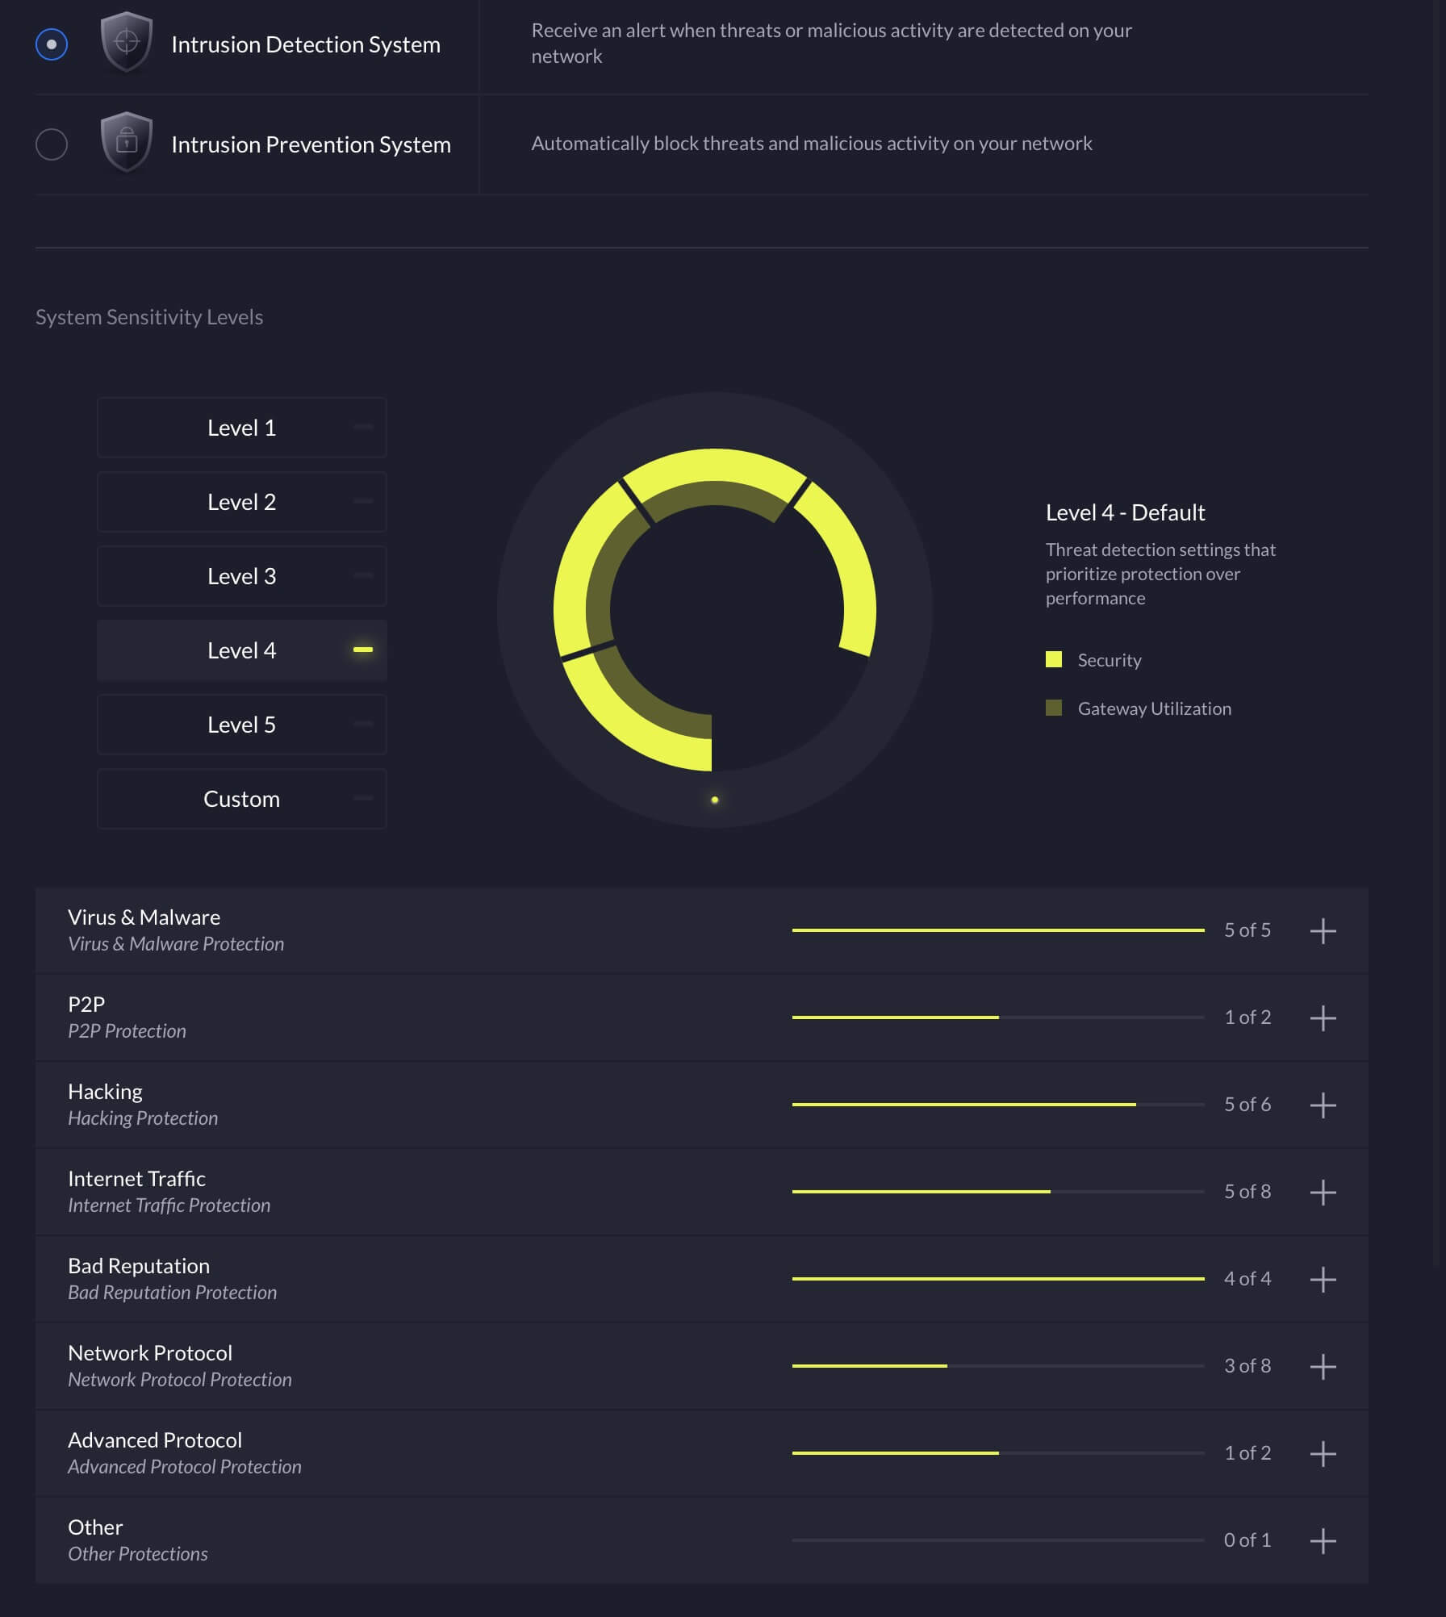Expand the P2P category plus icon
This screenshot has height=1617, width=1446.
[x=1323, y=1017]
